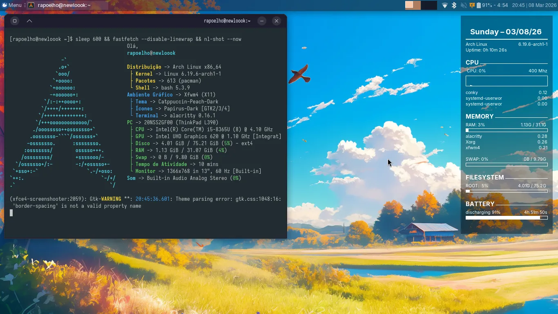Unmute sound via the muted speaker icon

point(463,5)
